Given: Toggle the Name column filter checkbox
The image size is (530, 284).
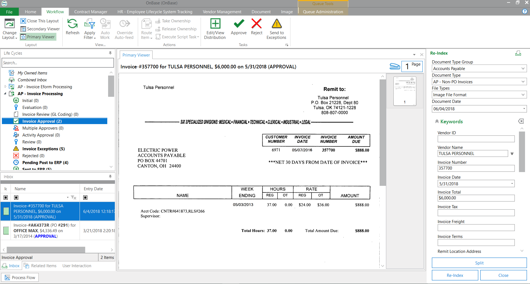Looking at the screenshot, I should (16, 197).
